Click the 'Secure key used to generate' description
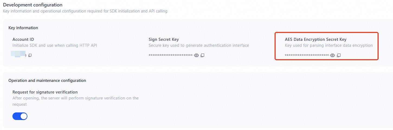 [199, 45]
